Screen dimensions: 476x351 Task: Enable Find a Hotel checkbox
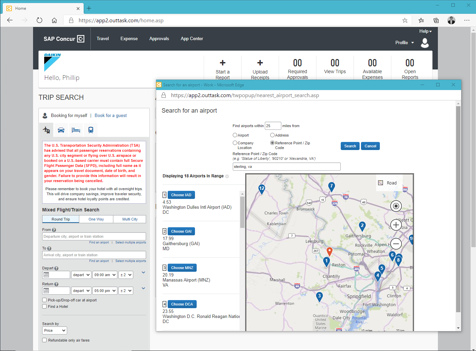click(45, 306)
